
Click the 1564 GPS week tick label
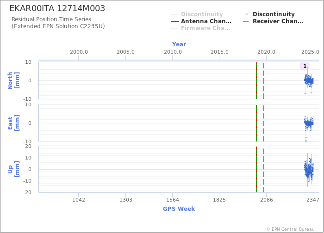click(x=173, y=200)
